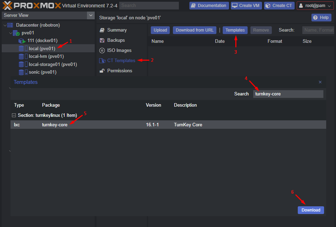Open the Server View dropdown

pos(91,15)
